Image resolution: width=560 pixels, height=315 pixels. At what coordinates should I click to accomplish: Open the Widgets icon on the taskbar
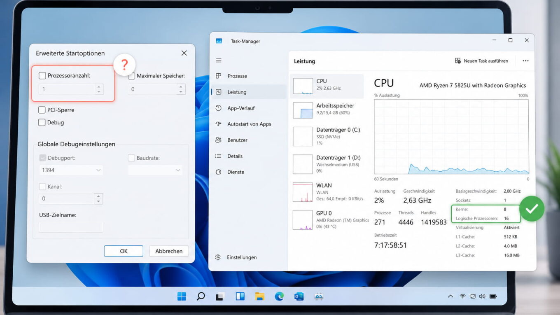click(240, 296)
